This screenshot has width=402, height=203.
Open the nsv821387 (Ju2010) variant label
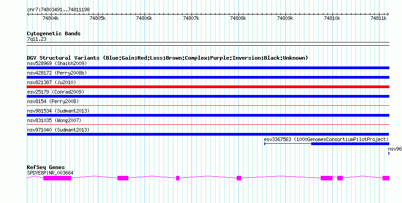51,82
